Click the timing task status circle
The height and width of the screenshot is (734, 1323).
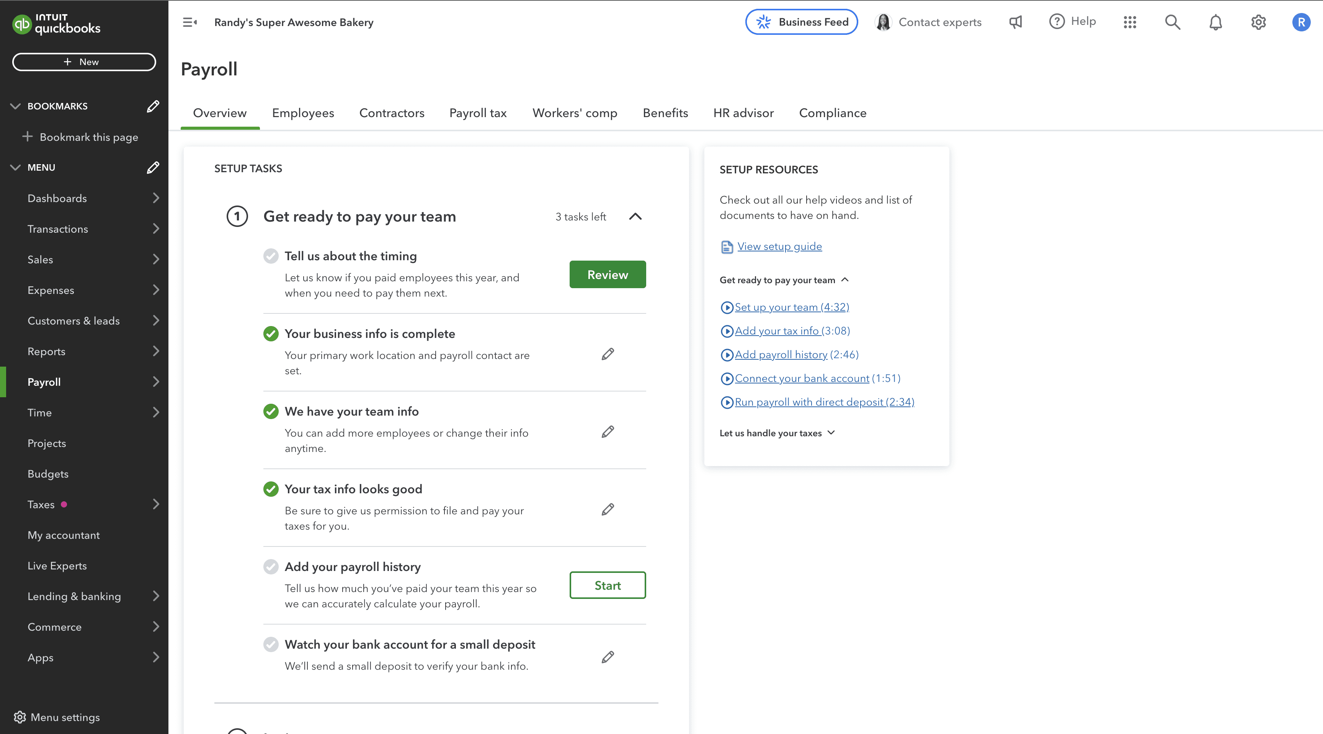pos(271,256)
